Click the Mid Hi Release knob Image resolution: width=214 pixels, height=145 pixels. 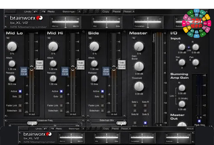(53, 79)
